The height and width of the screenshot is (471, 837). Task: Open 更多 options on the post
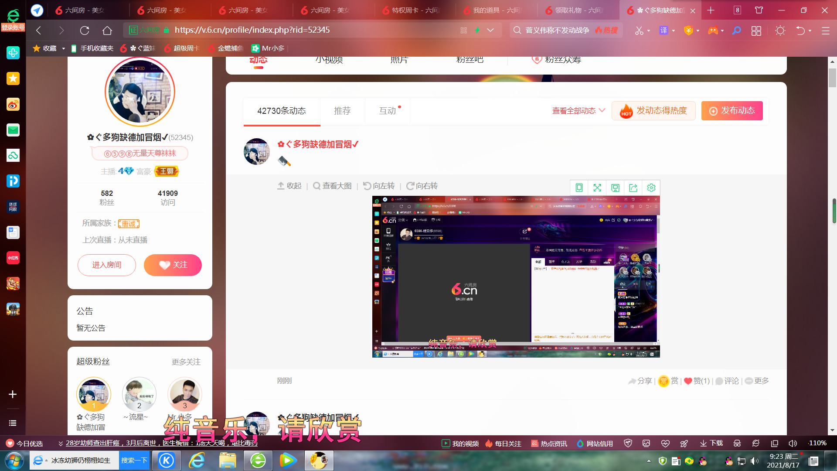click(757, 381)
